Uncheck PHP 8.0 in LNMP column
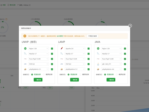 52,64
